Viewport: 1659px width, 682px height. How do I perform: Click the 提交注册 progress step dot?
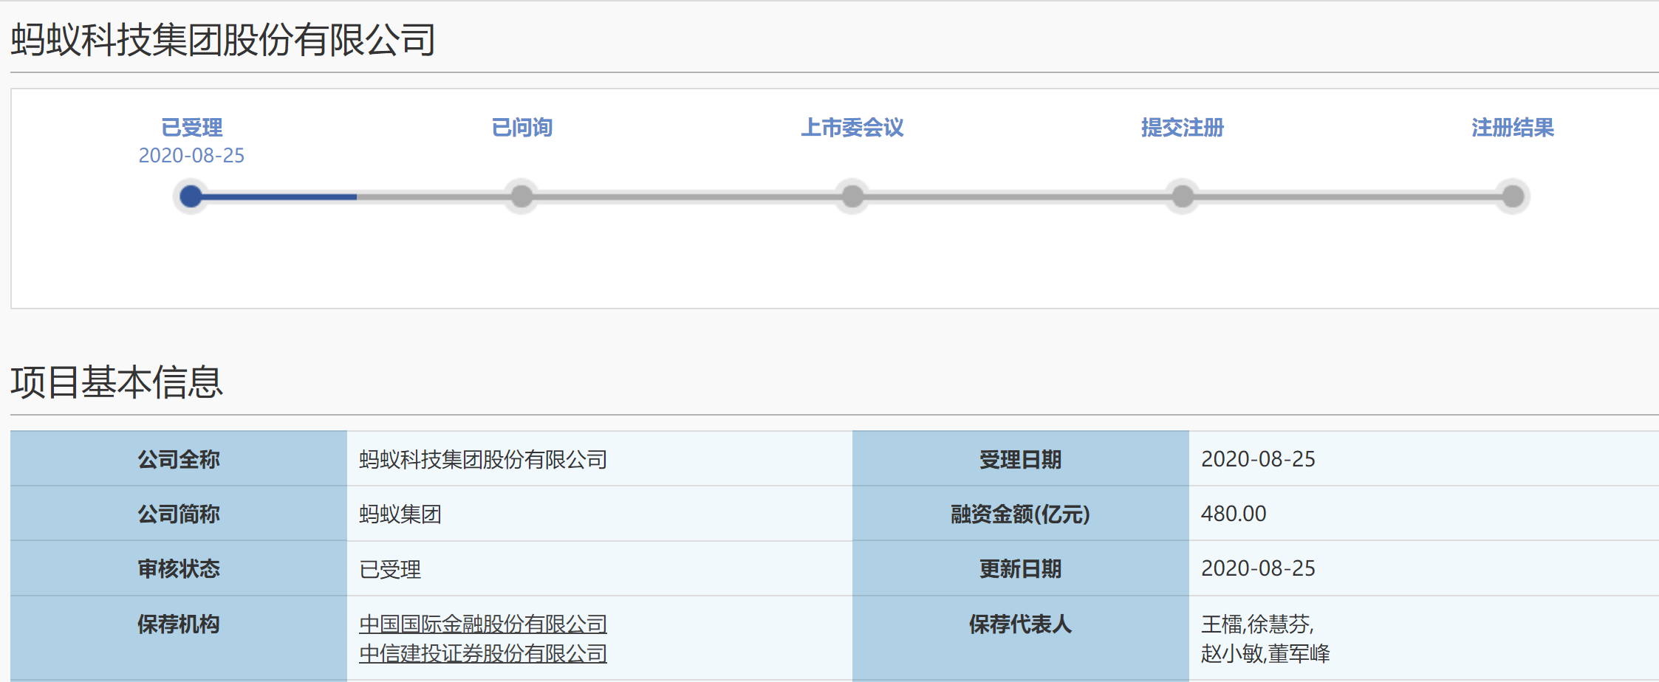[x=1183, y=196]
